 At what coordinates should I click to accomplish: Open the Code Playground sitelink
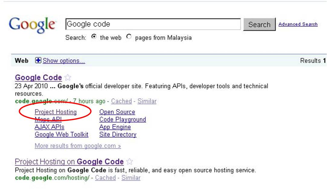pyautogui.click(x=123, y=119)
